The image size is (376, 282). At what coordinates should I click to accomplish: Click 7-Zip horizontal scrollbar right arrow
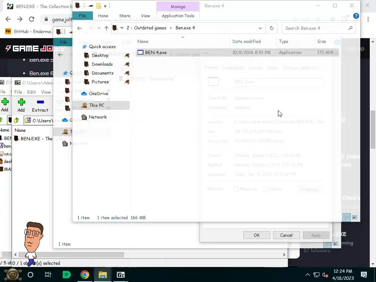[x=284, y=254]
